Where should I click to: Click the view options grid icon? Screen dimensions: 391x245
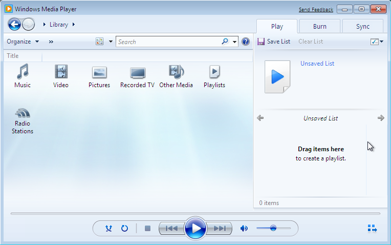99,42
